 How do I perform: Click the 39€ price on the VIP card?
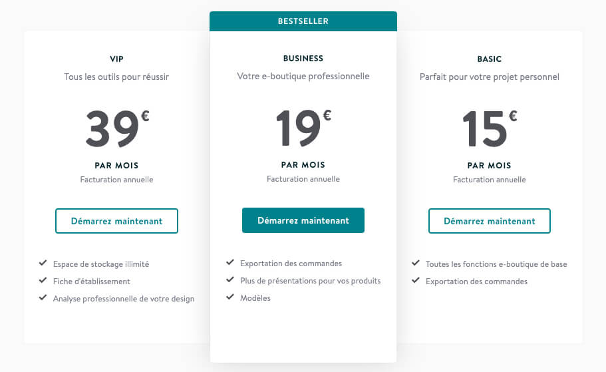coord(116,128)
